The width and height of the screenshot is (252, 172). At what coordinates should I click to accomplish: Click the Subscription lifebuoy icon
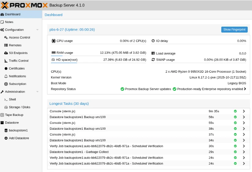(6, 84)
